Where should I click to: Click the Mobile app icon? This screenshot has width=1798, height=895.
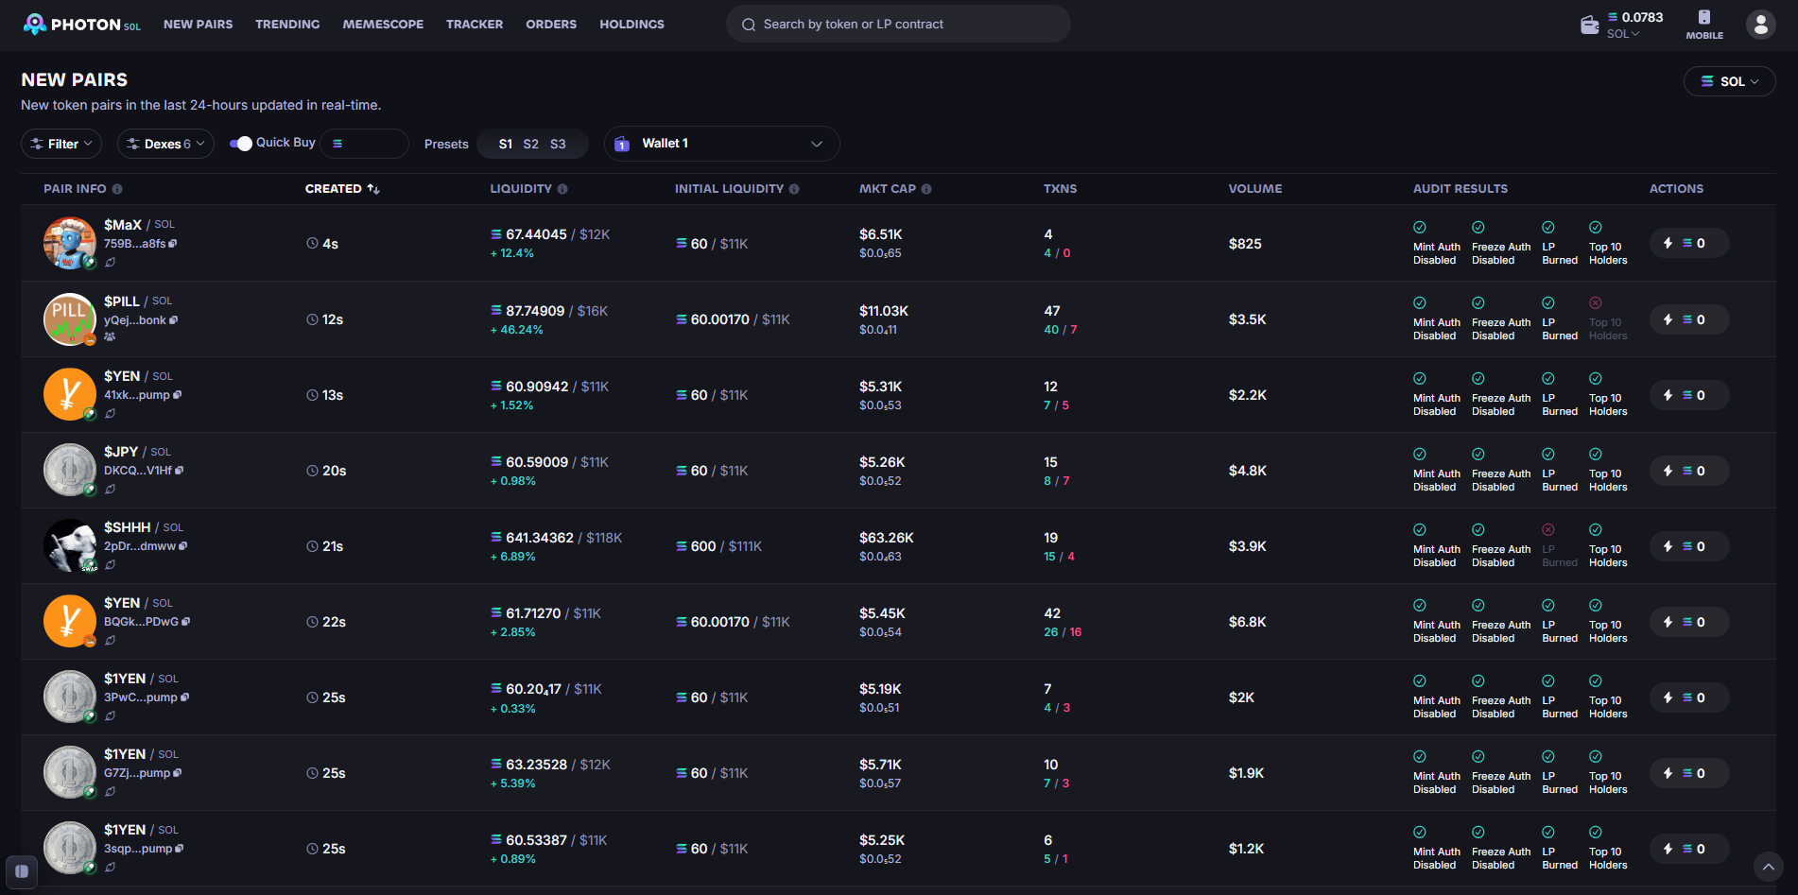pos(1704,19)
